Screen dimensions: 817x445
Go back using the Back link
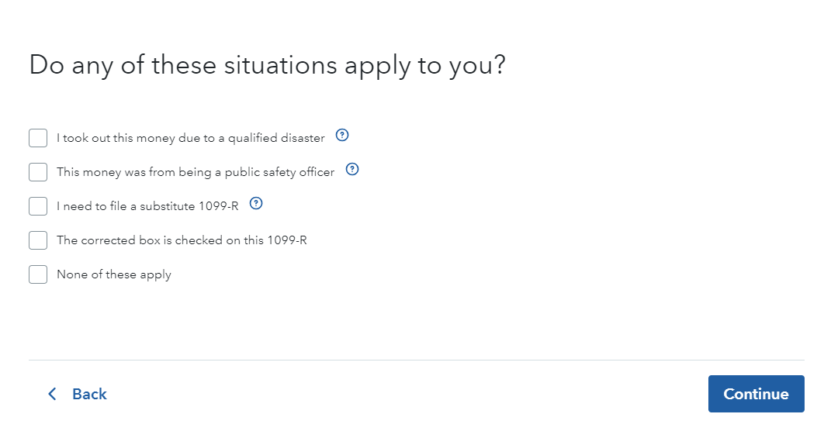(89, 394)
